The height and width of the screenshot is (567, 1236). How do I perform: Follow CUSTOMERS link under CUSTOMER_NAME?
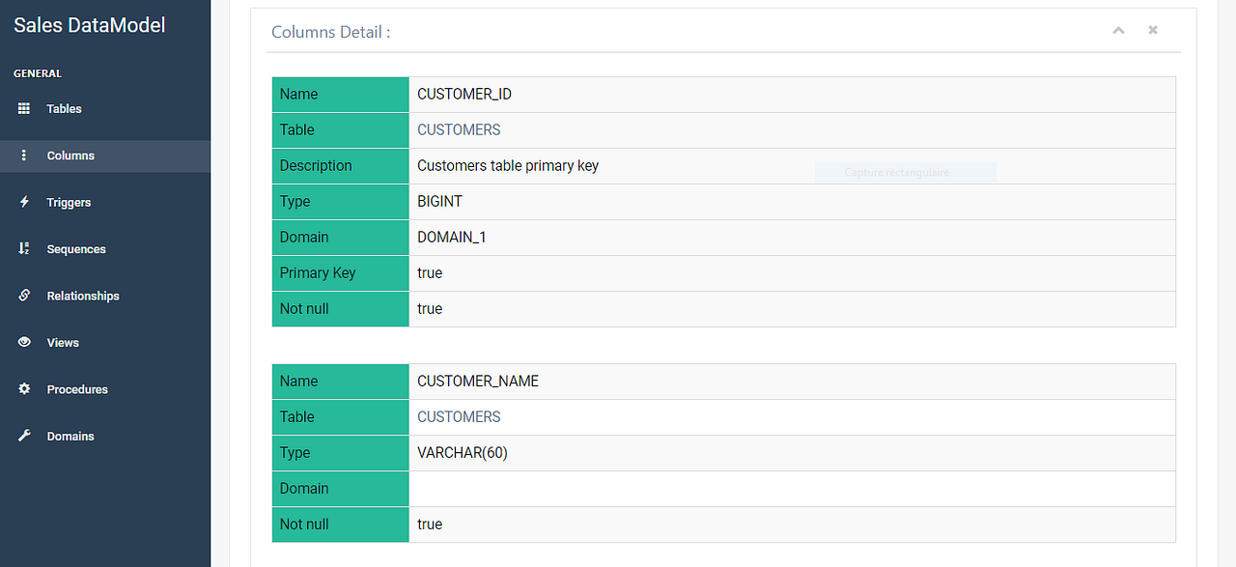(x=459, y=416)
